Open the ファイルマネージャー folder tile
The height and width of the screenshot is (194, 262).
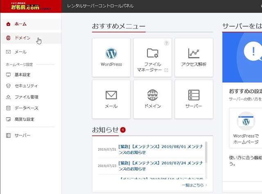[x=152, y=57]
